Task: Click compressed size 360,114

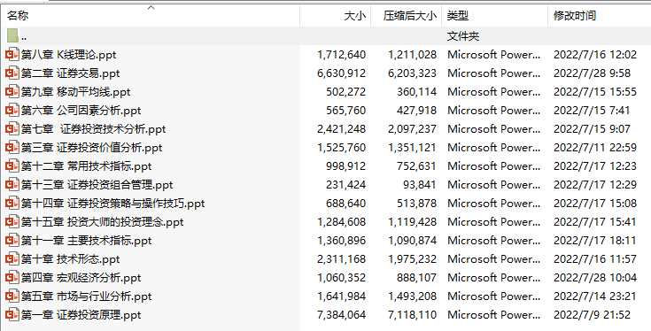Action: [416, 92]
